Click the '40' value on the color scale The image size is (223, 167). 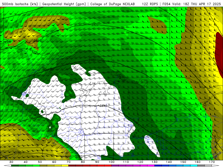pos(26,162)
